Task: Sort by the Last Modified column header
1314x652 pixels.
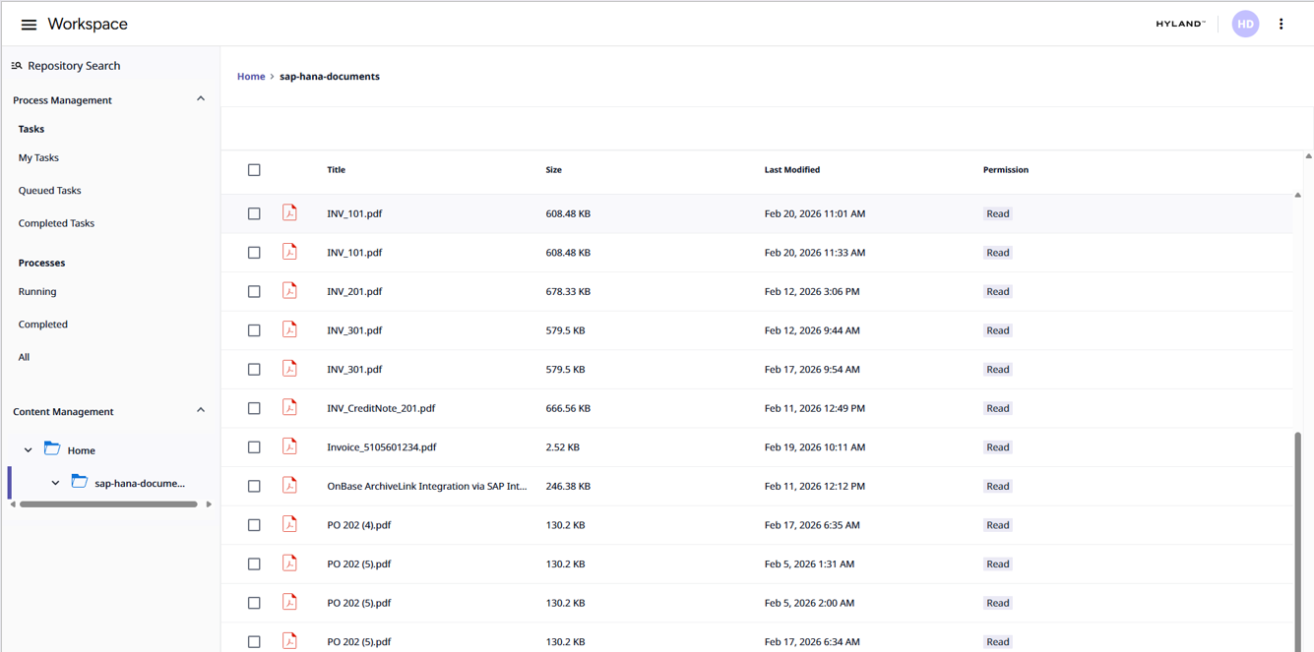Action: pos(792,170)
